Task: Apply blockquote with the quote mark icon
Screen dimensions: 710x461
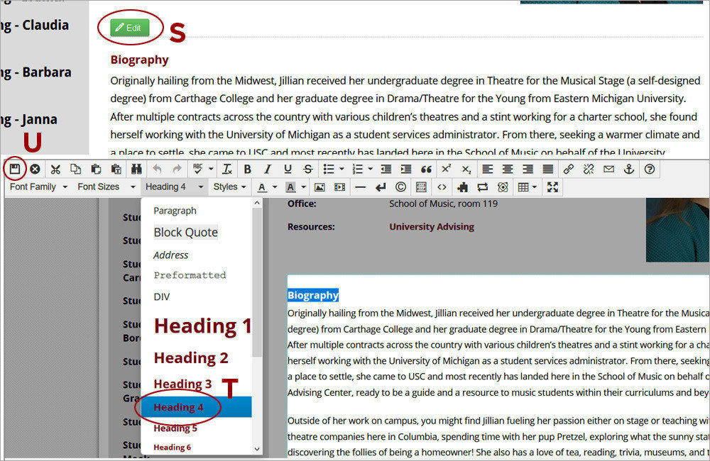Action: tap(426, 170)
